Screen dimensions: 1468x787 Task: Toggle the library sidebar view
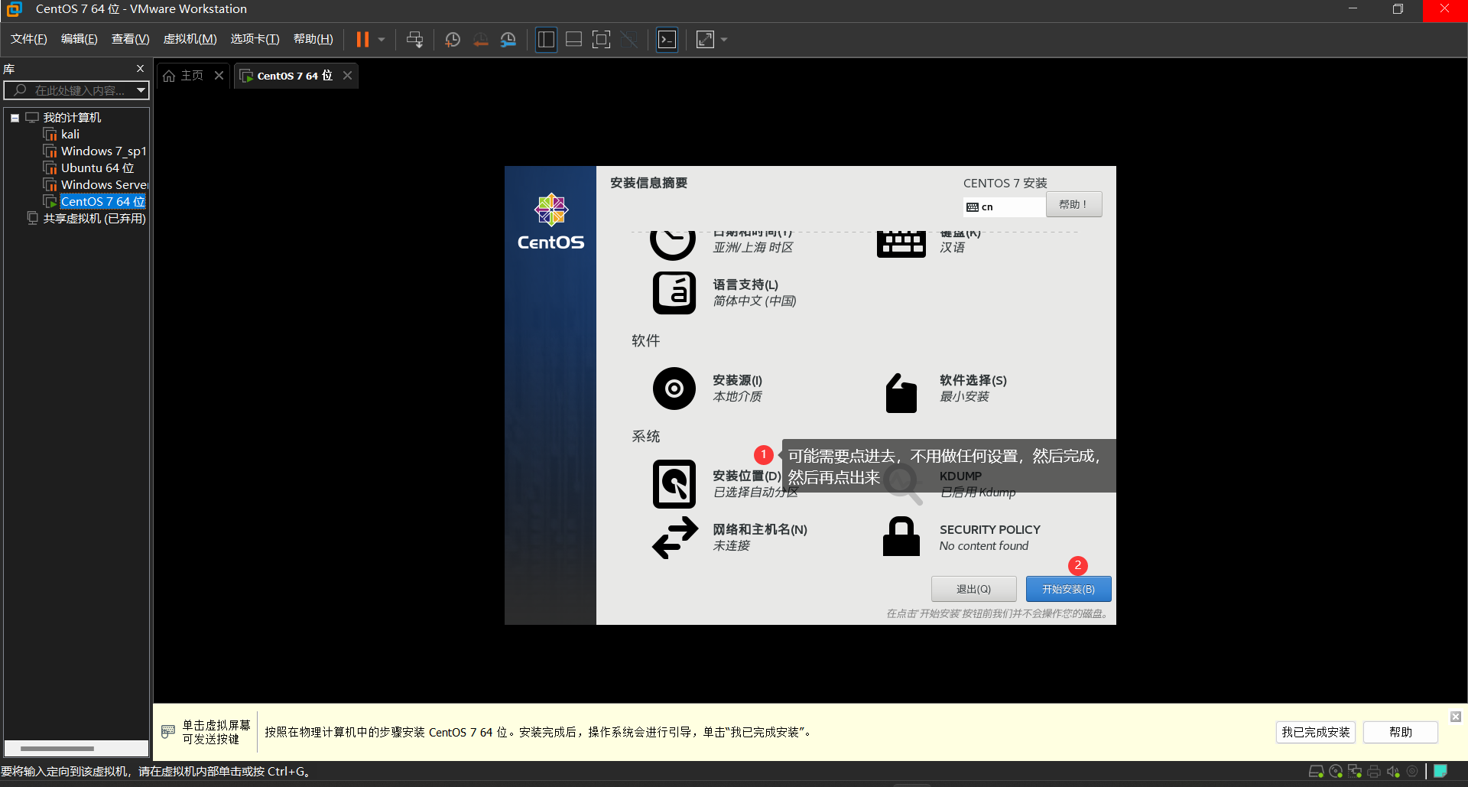tap(546, 40)
